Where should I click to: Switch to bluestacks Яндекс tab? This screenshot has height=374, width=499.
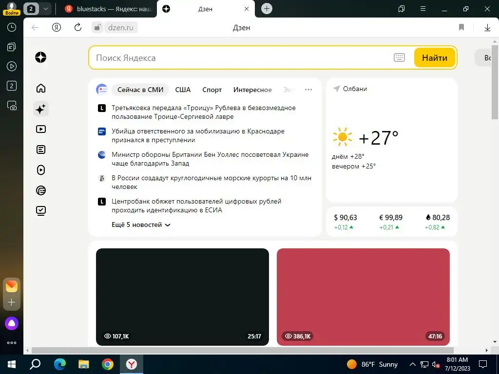(109, 9)
